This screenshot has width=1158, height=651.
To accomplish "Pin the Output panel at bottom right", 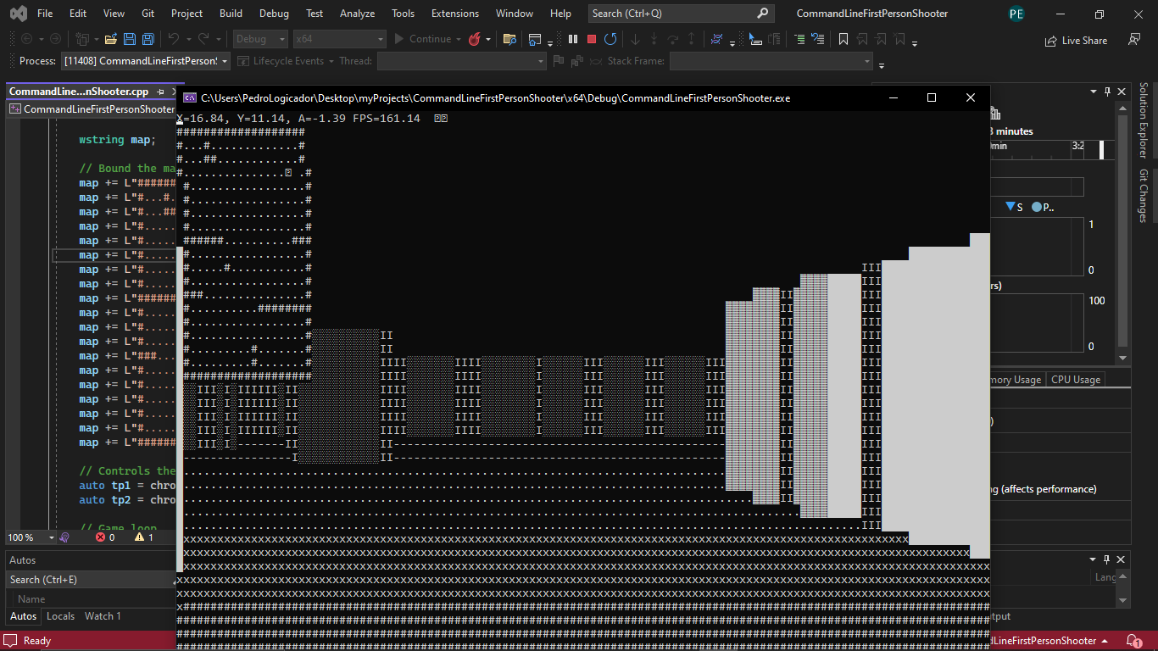I will tap(1107, 559).
